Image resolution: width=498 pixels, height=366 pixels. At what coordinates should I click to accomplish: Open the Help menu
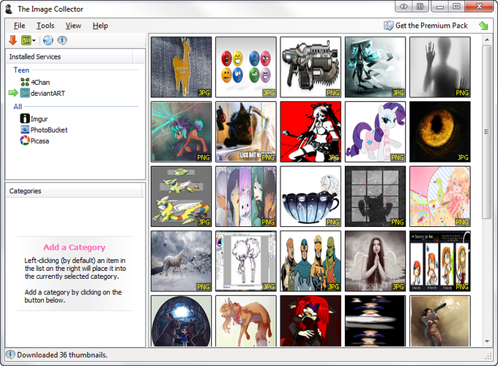coord(100,26)
